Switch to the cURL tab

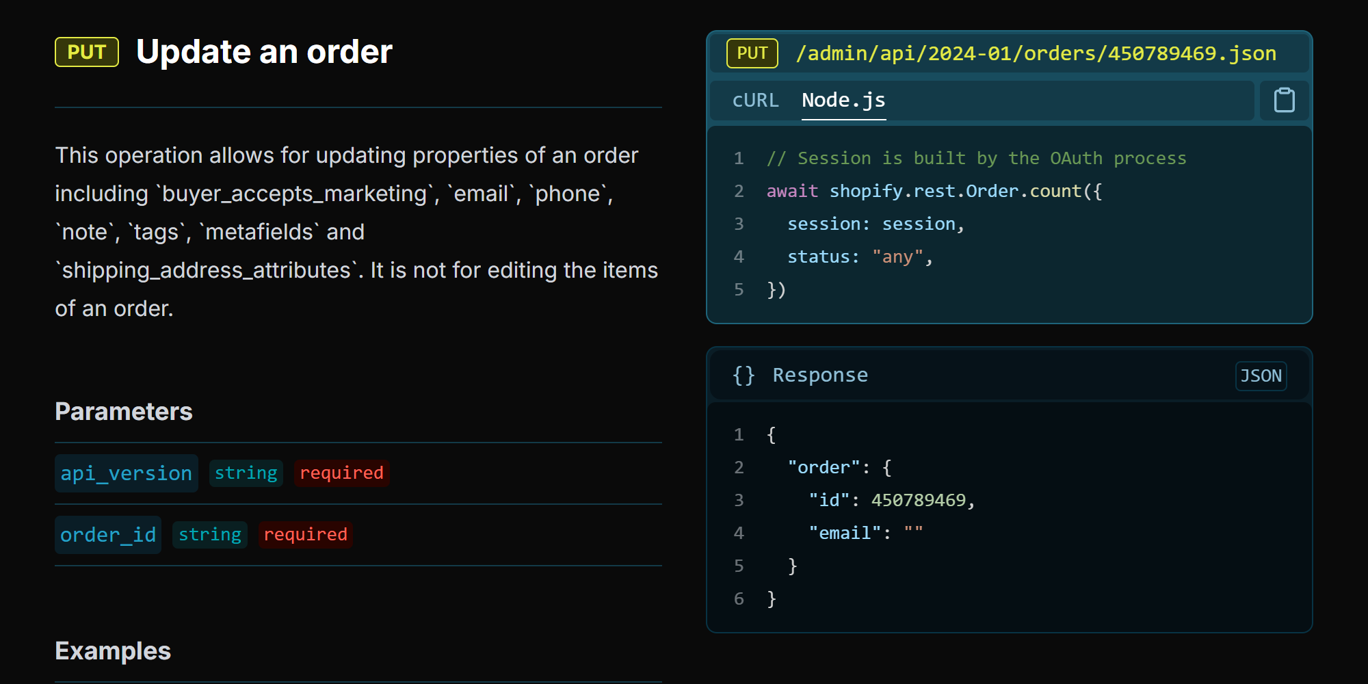[755, 101]
